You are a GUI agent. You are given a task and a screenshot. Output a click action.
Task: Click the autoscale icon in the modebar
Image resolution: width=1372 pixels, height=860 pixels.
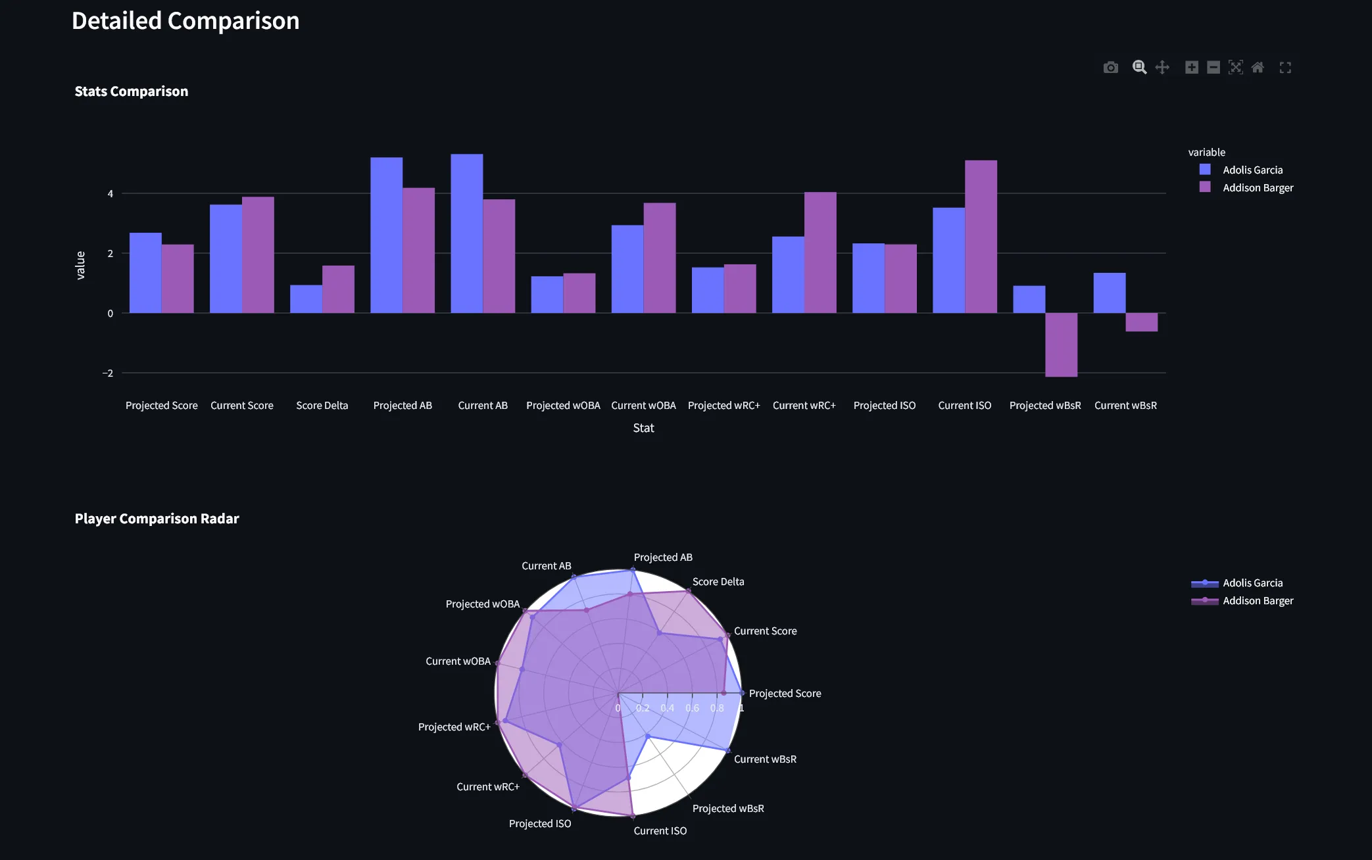click(x=1236, y=67)
